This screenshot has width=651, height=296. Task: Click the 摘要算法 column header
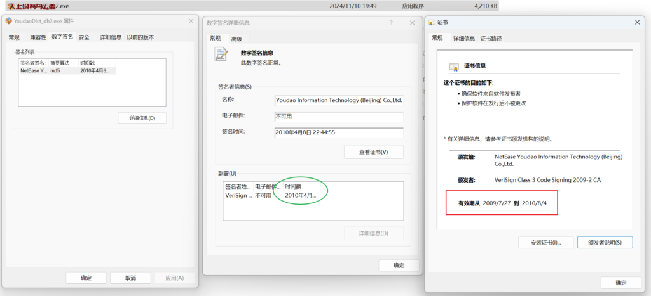point(64,63)
